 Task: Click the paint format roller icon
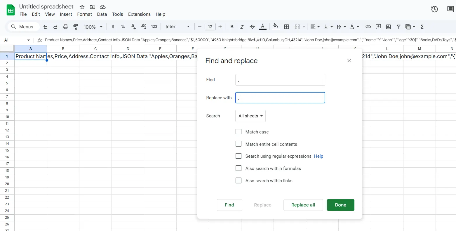[76, 27]
